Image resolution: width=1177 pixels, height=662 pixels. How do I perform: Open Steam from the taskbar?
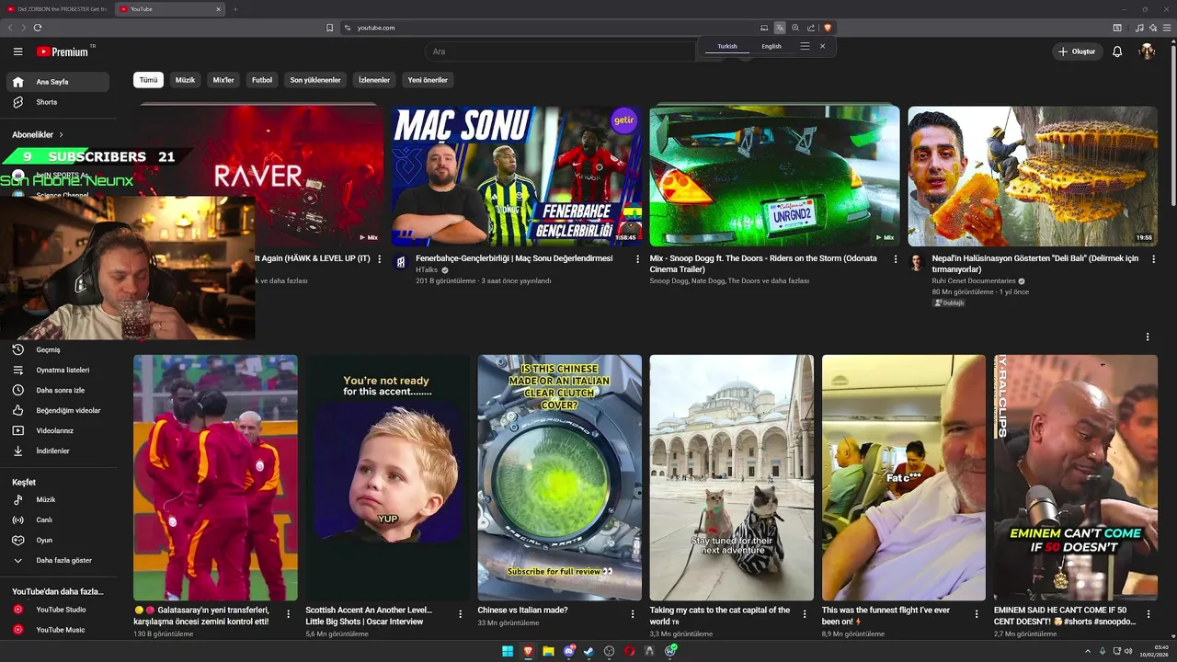588,651
